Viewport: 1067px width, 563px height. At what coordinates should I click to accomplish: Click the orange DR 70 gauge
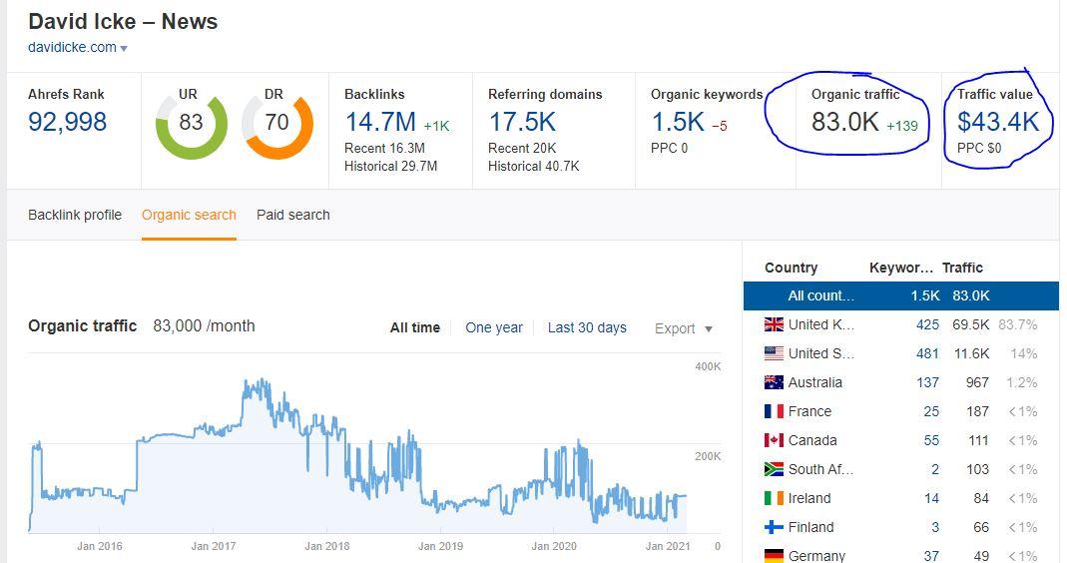[276, 123]
